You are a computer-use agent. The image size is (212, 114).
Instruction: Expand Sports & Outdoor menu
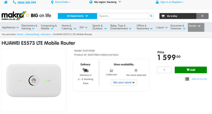click(99, 27)
